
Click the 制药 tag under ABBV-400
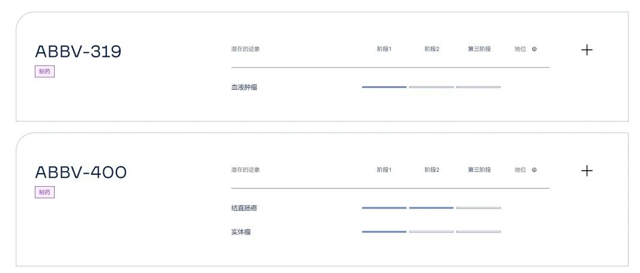coord(44,192)
